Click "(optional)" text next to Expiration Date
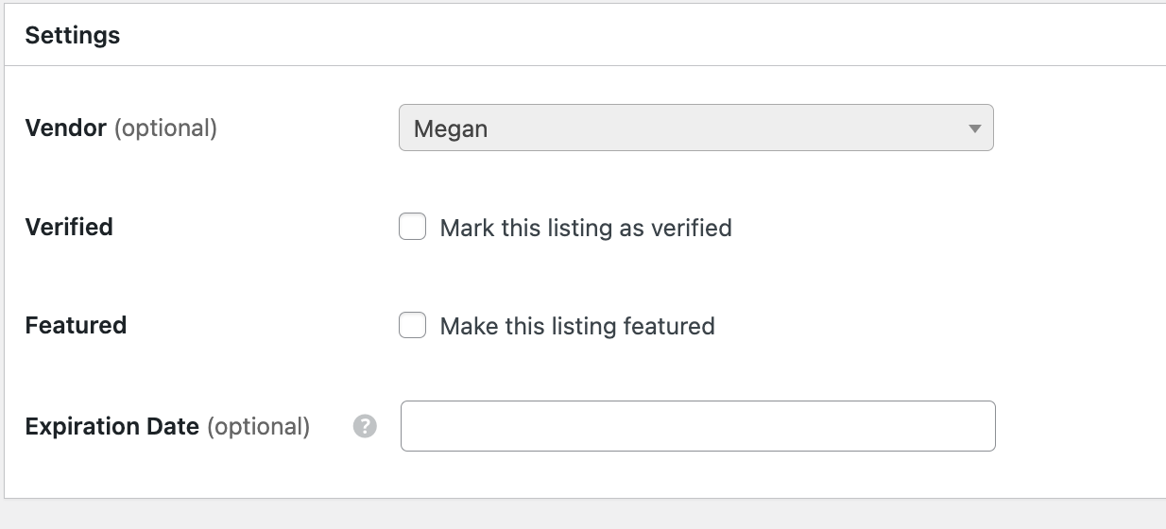Image resolution: width=1166 pixels, height=529 pixels. 258,426
